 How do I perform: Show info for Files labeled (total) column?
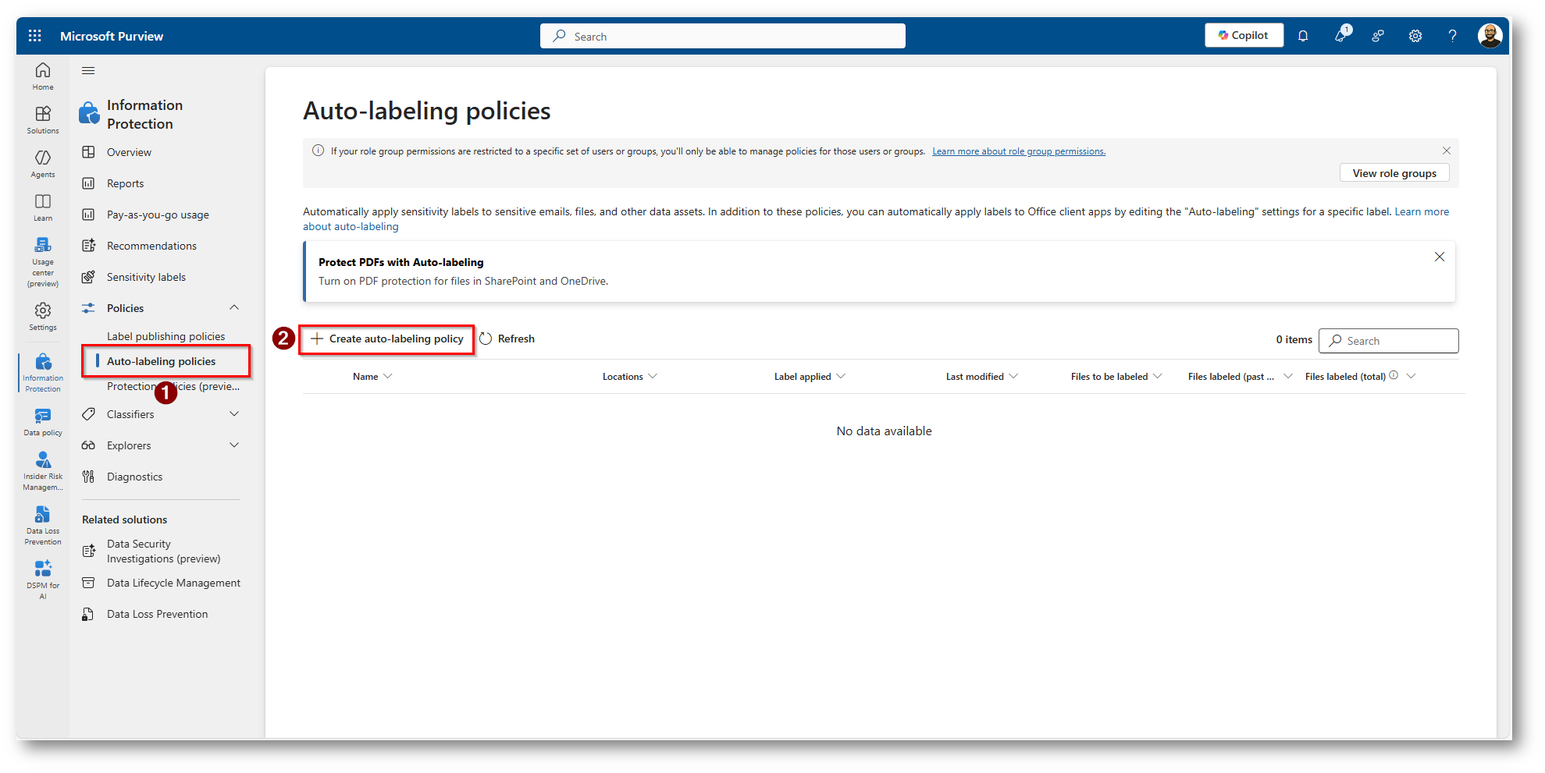pyautogui.click(x=1394, y=375)
